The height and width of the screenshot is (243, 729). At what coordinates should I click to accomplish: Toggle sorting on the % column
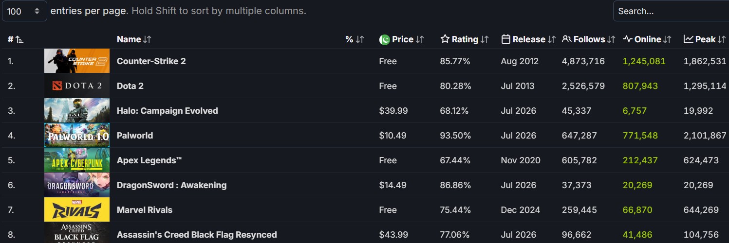click(360, 40)
